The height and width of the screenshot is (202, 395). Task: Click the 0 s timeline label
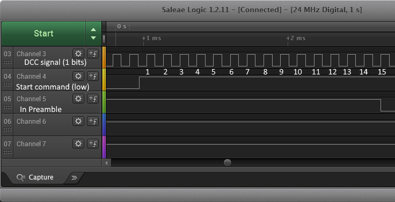point(123,26)
